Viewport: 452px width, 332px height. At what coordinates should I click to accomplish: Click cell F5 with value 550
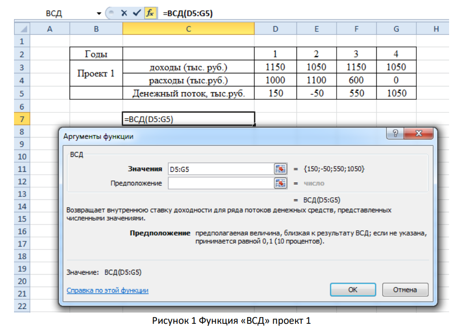[x=356, y=93]
